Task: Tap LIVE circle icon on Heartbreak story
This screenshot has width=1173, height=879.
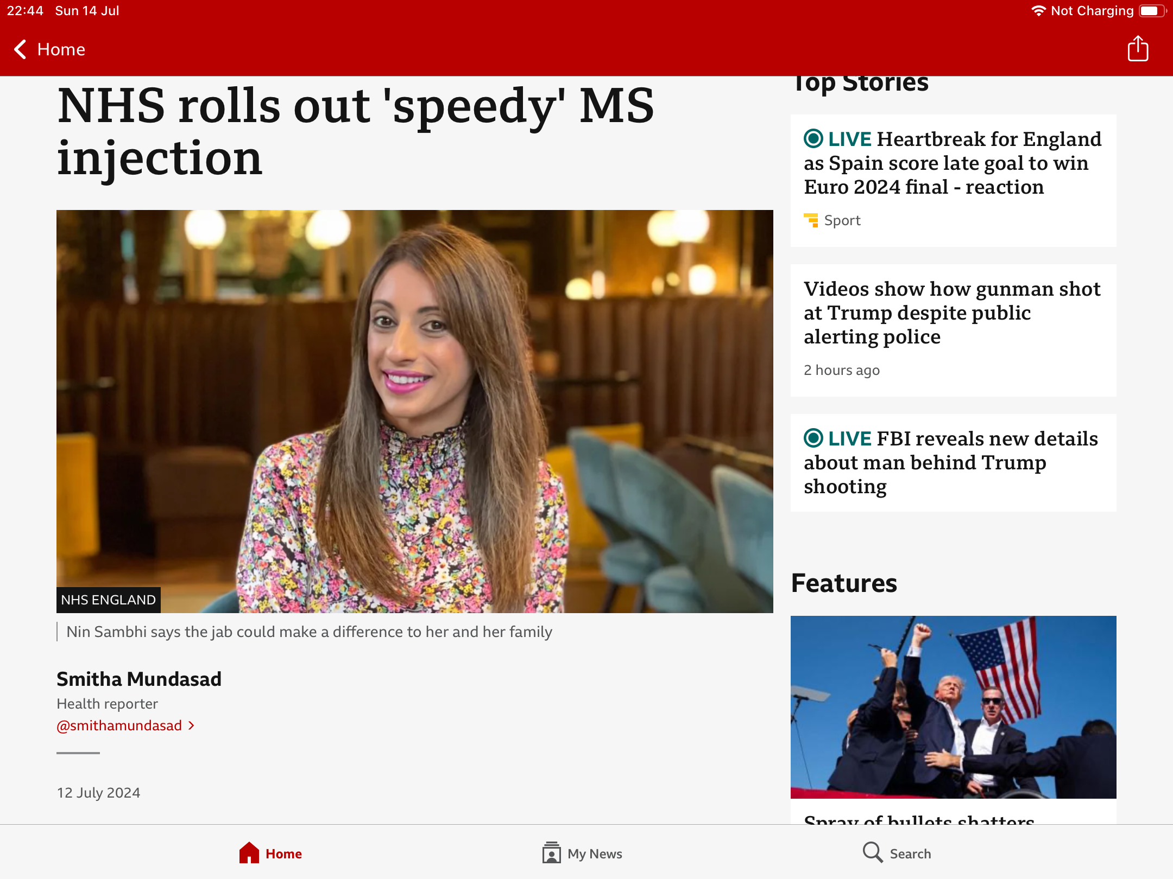Action: pyautogui.click(x=813, y=139)
